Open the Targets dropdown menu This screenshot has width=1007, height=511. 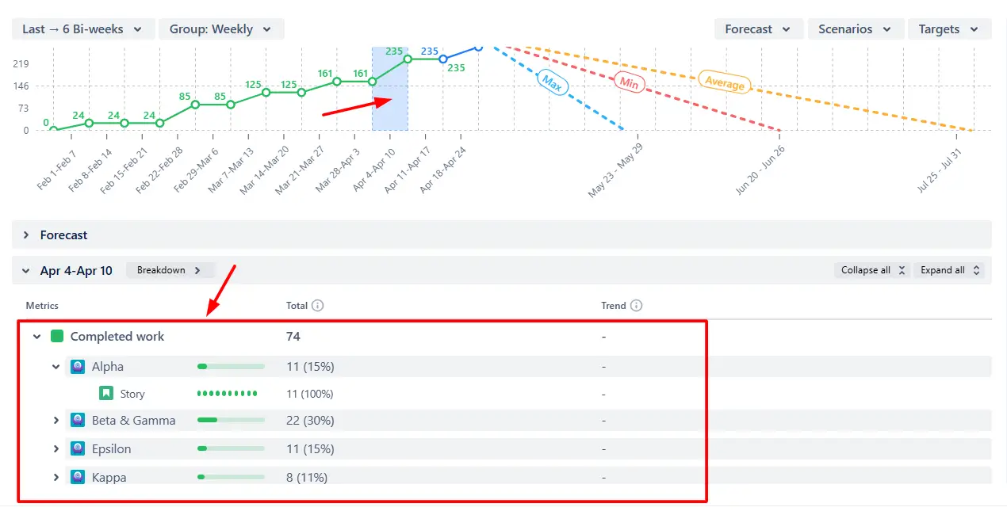click(949, 29)
